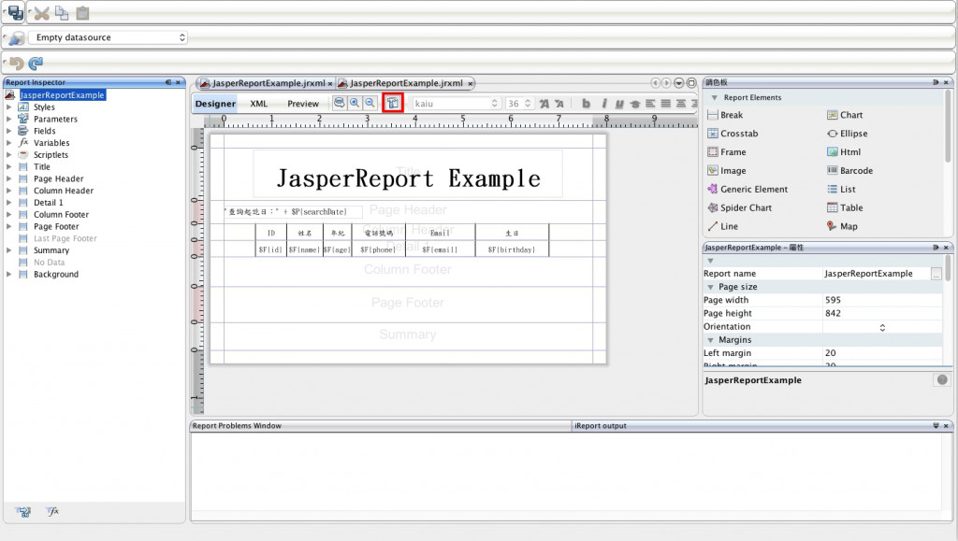The height and width of the screenshot is (541, 958).
Task: Pick the Map element from palette
Action: point(842,226)
